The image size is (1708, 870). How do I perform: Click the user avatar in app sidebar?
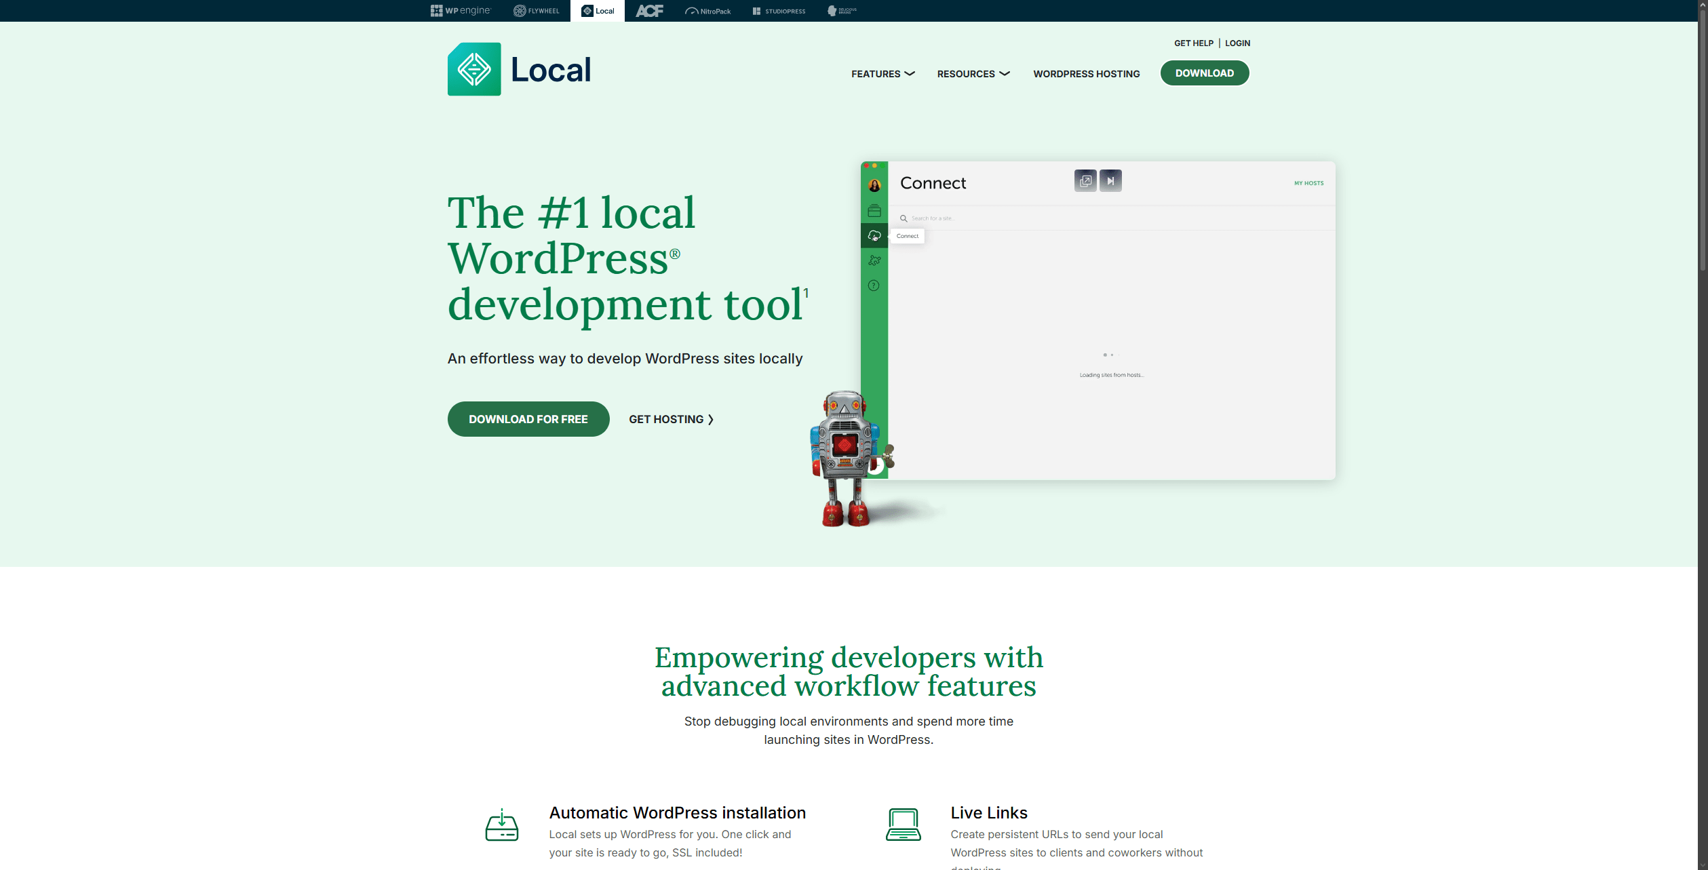[x=874, y=185]
